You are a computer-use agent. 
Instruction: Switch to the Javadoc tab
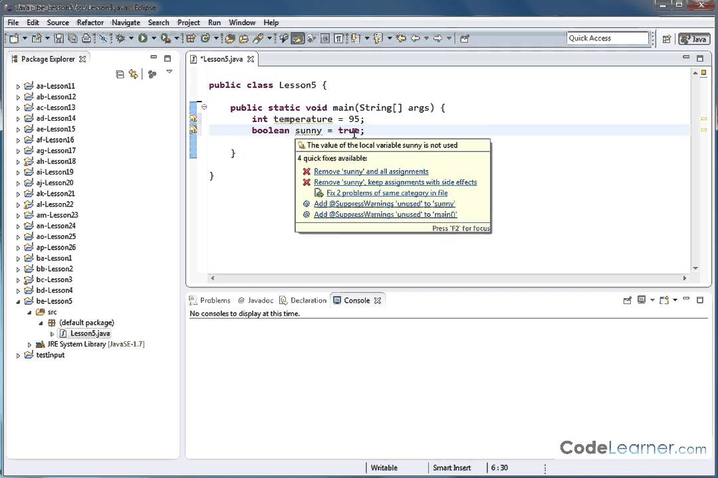tap(255, 301)
